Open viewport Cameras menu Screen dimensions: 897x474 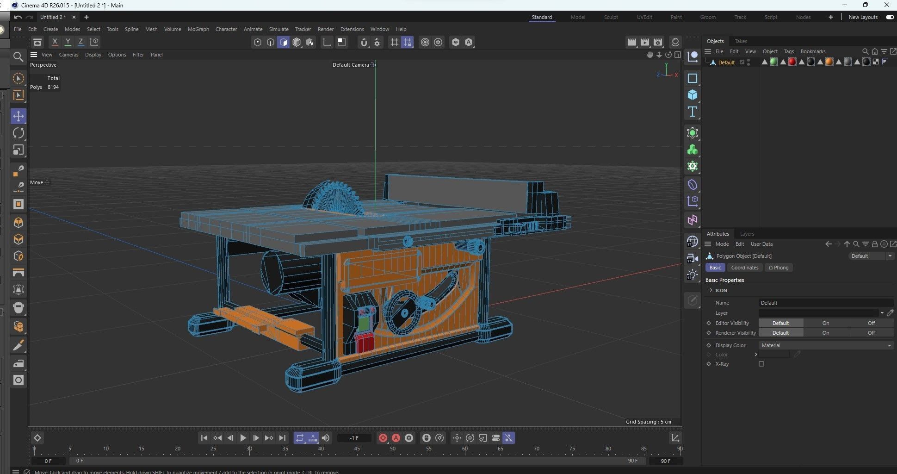coord(68,55)
